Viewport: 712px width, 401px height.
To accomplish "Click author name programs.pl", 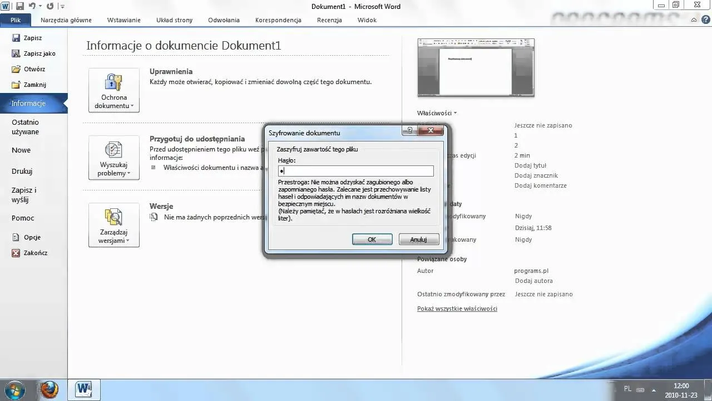I will 531,271.
